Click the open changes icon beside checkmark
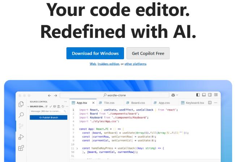 tap(55, 106)
